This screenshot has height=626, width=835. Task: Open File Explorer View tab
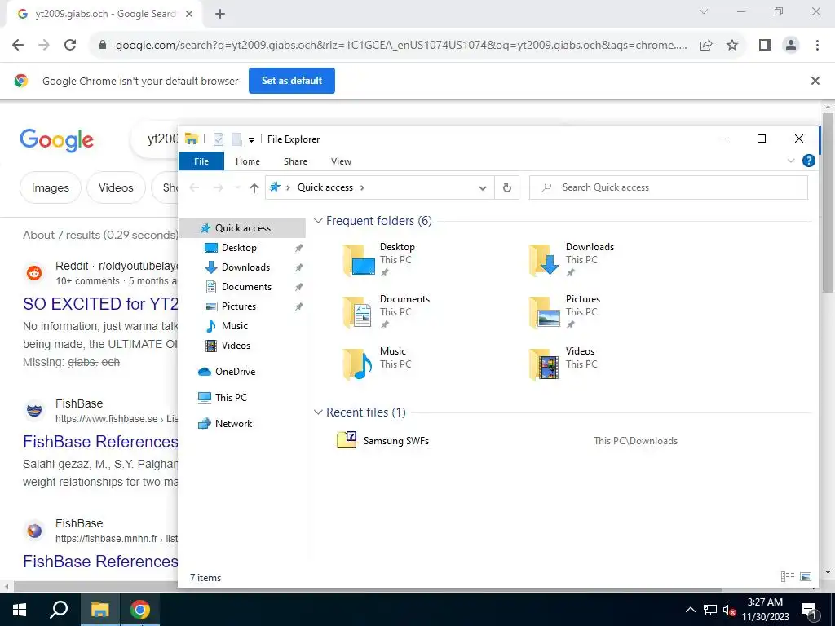(x=341, y=161)
